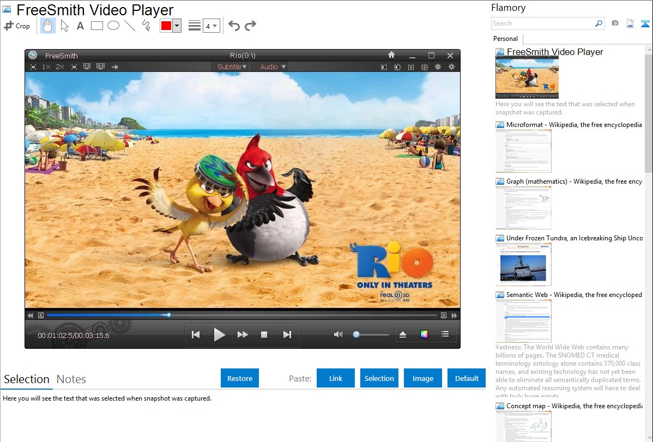Pick the ellipse drawing tool

click(113, 26)
